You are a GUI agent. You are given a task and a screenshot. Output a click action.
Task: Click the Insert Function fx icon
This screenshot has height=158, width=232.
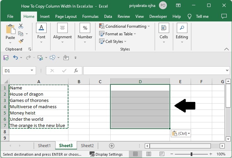pyautogui.click(x=76, y=71)
